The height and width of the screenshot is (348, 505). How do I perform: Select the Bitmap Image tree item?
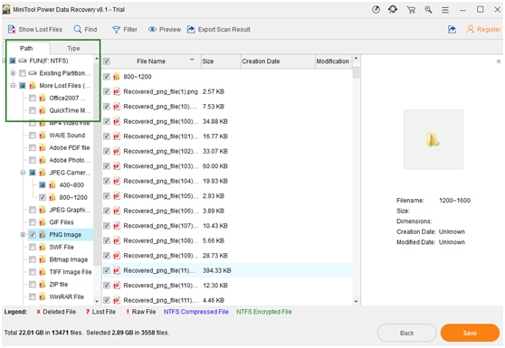tap(68, 259)
